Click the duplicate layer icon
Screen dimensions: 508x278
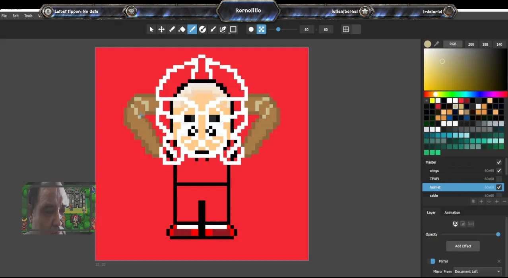473,202
